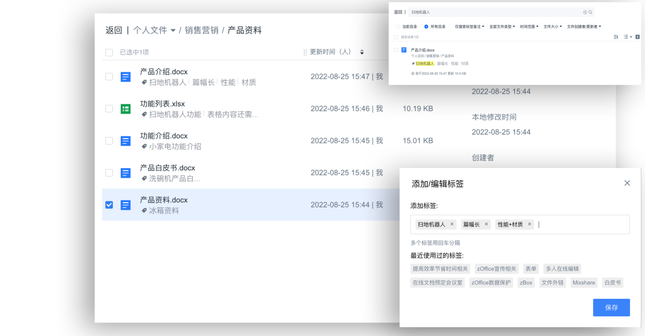645x336 pixels.
Task: Click the 保存 button
Action: [x=612, y=307]
